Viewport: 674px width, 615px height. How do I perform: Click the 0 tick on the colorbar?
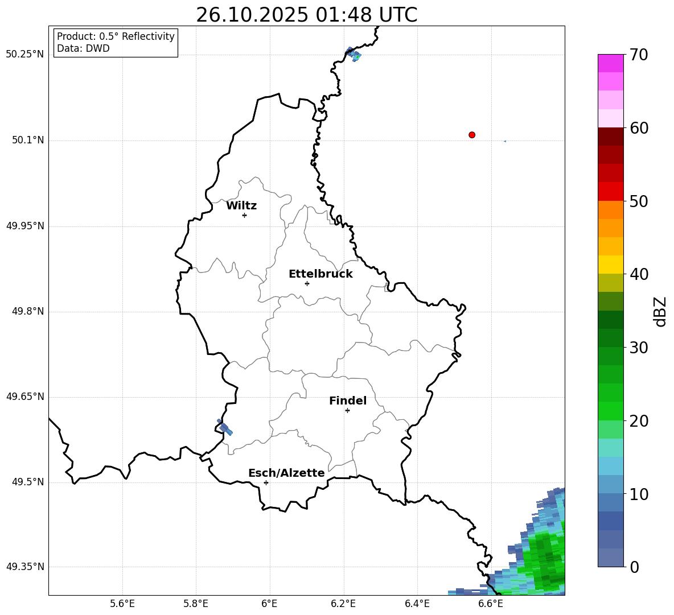634,567
